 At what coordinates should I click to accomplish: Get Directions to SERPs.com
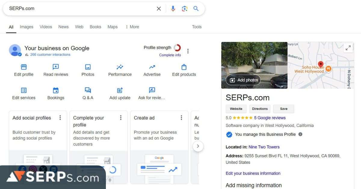[260, 109]
